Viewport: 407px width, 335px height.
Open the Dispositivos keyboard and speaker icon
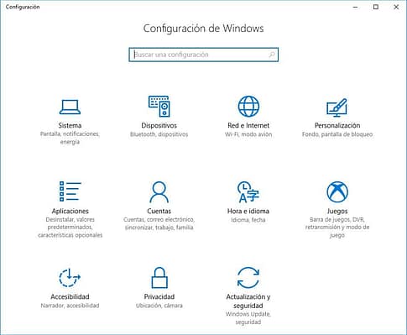tap(159, 107)
